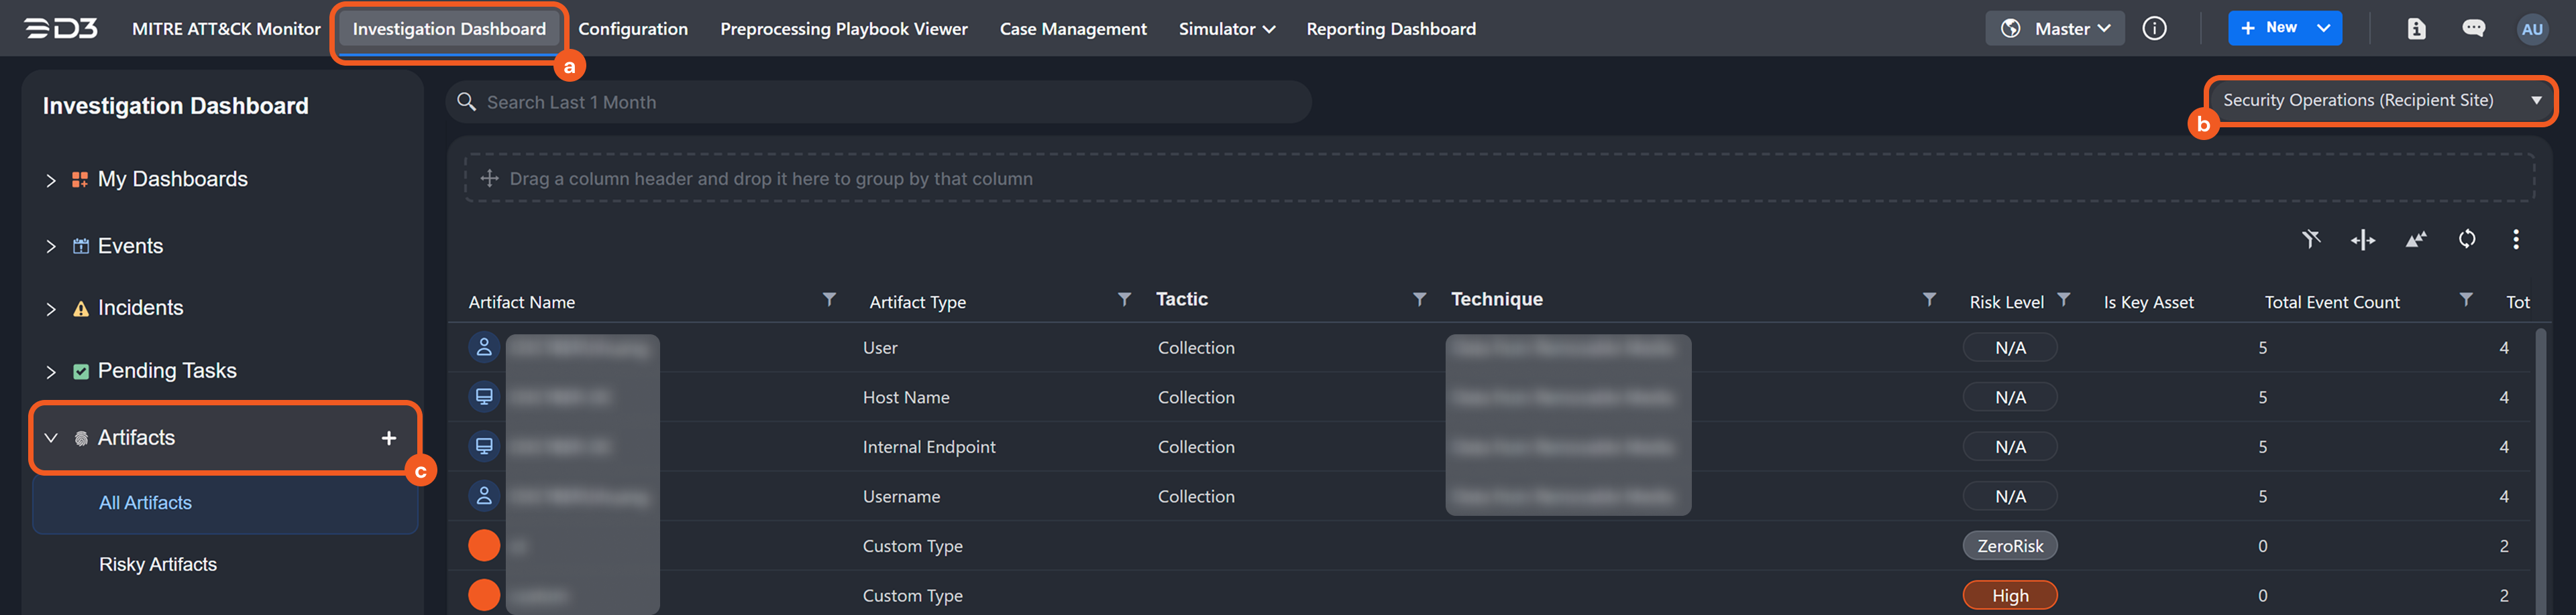Viewport: 2576px width, 615px height.
Task: Select Risky Artifacts in the sidebar
Action: pyautogui.click(x=158, y=565)
